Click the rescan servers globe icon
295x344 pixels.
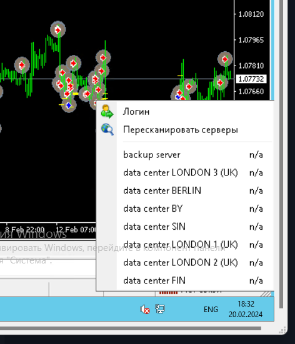107,129
